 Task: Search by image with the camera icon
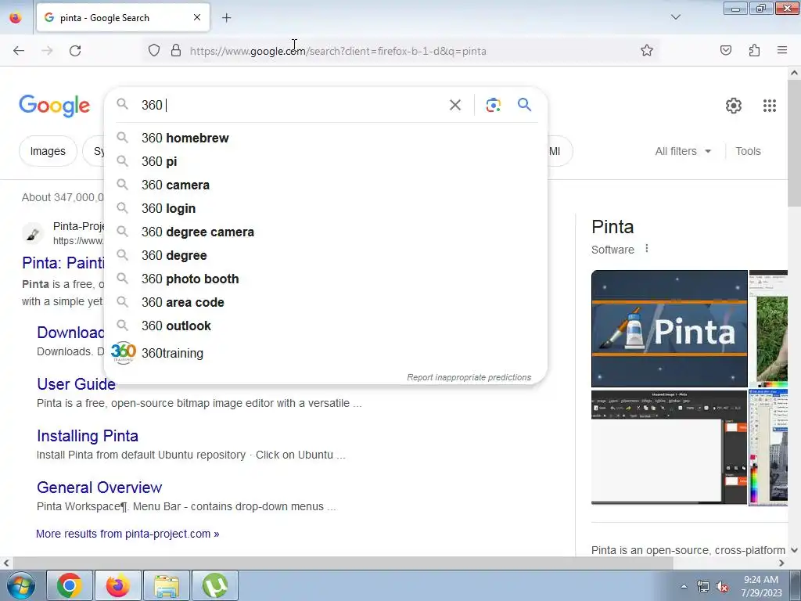tap(493, 105)
